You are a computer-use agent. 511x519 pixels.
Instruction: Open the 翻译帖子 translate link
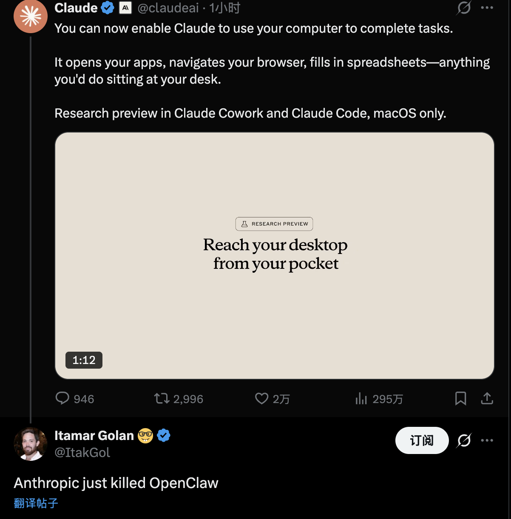(x=36, y=503)
